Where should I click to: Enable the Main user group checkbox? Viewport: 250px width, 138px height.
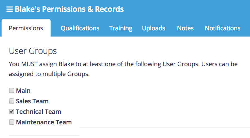[x=11, y=91]
